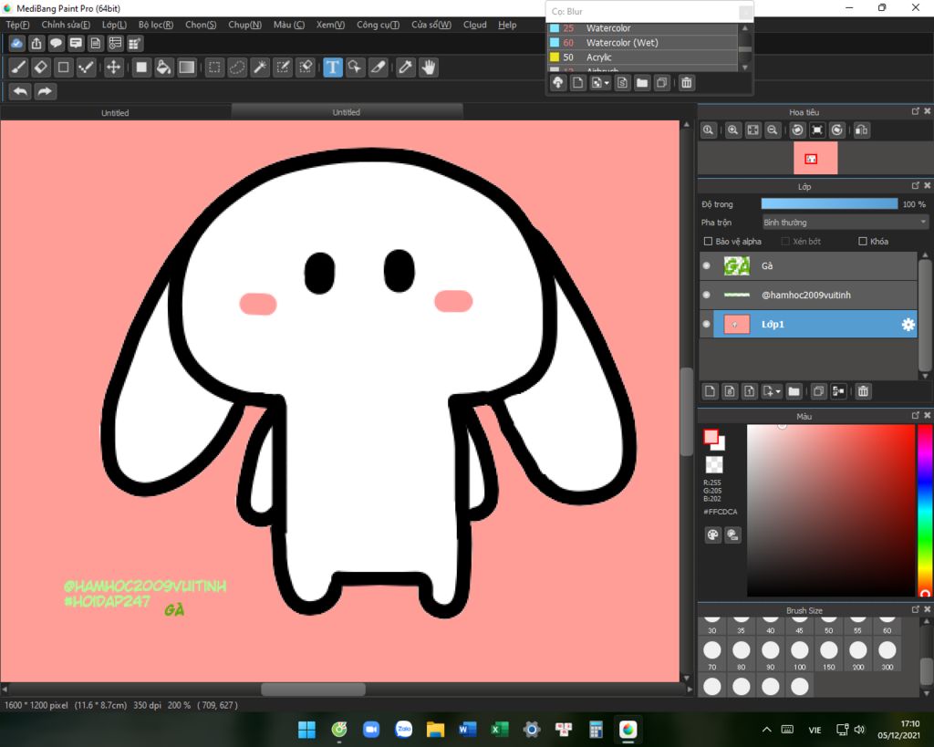934x747 pixels.
Task: Open Microsoft Word from the taskbar
Action: pos(468,730)
